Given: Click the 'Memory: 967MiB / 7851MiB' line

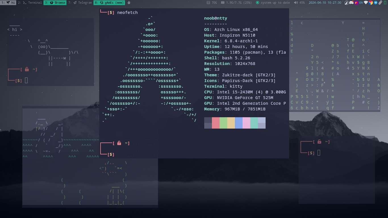Looking at the screenshot, I should coord(235,109).
